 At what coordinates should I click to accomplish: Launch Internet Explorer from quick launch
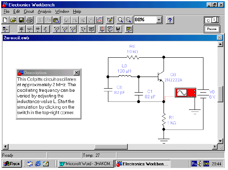38,164
